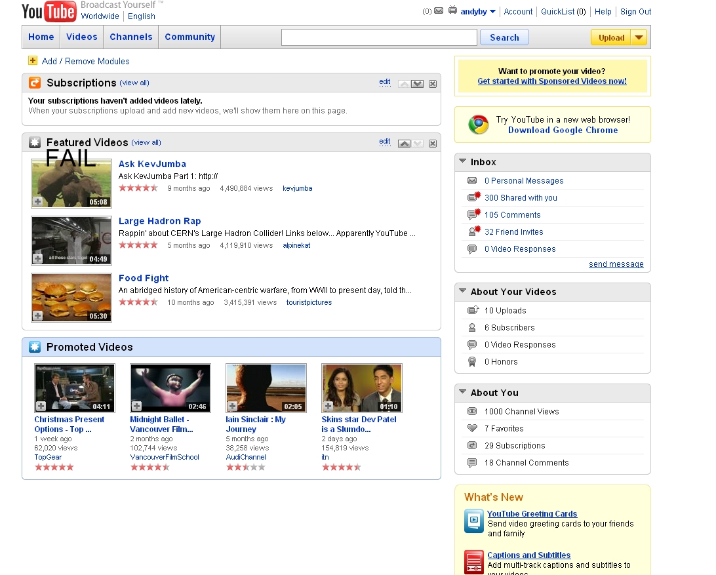The height and width of the screenshot is (575, 716).
Task: Move Featured Videos module up with arrow
Action: pyautogui.click(x=404, y=144)
